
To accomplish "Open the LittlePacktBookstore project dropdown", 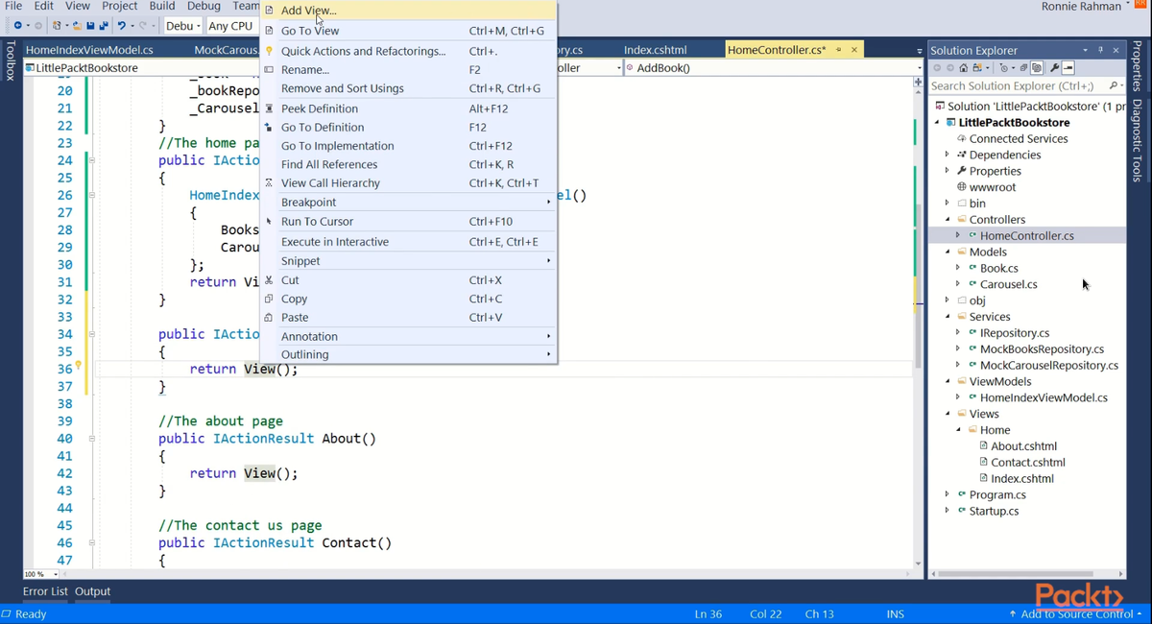I will (x=142, y=67).
